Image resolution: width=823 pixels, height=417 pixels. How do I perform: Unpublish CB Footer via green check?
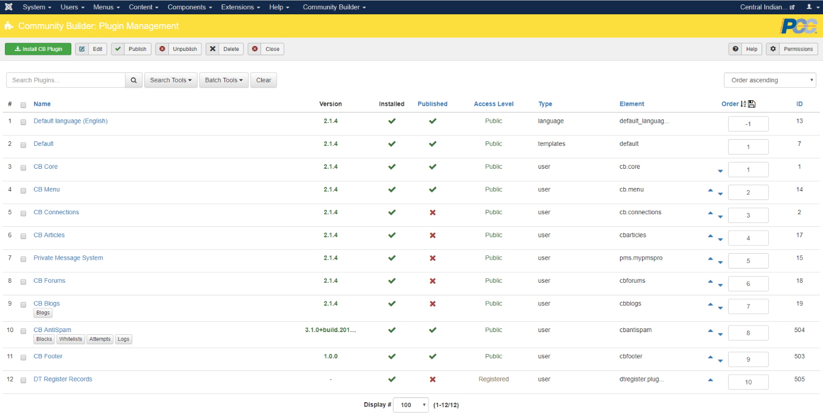432,357
